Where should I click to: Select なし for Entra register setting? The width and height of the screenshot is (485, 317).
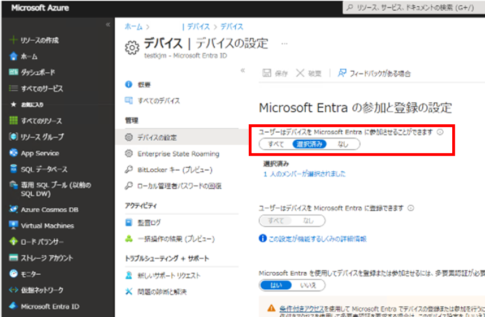pyautogui.click(x=309, y=220)
